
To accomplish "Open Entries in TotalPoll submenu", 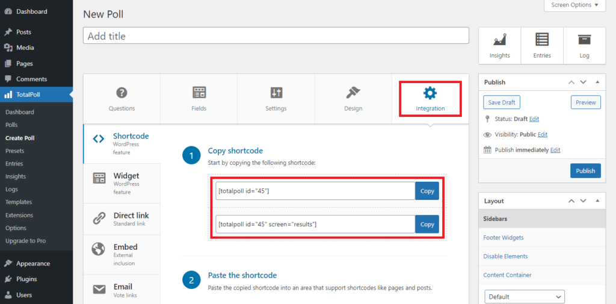I will (x=14, y=164).
